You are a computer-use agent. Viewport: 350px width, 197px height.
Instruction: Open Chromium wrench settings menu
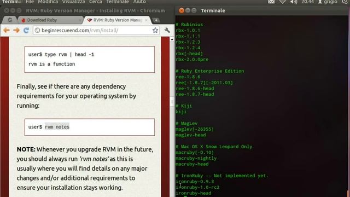pyautogui.click(x=167, y=30)
